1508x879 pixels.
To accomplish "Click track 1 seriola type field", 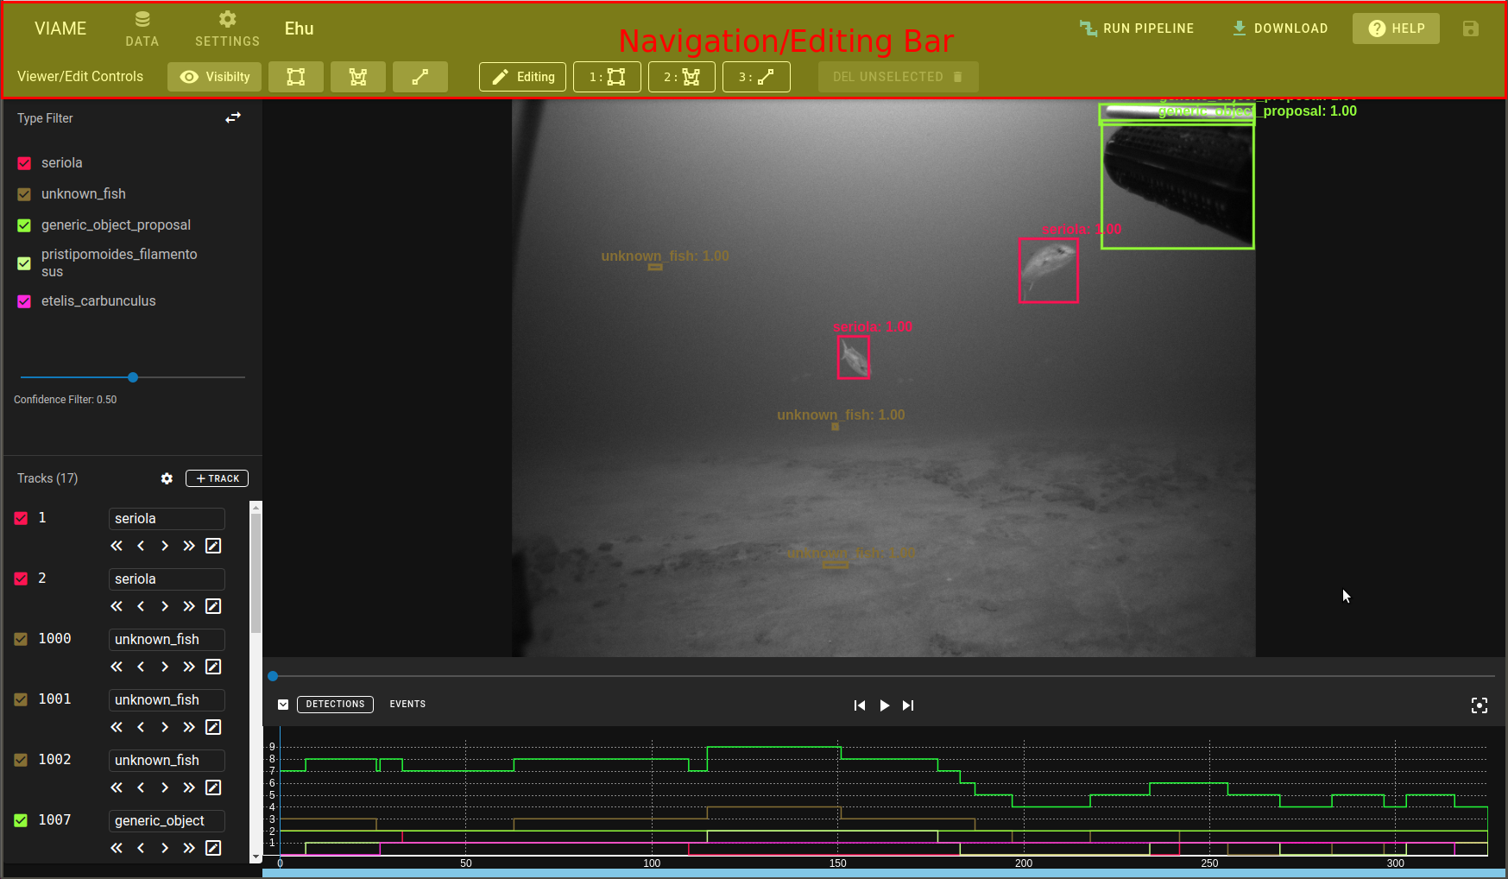I will tap(167, 519).
